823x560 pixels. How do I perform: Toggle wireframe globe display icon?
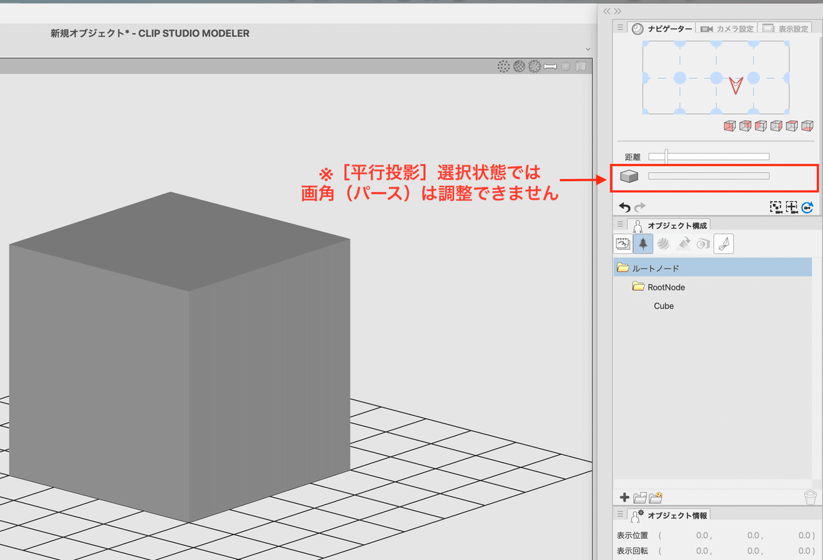pos(519,67)
